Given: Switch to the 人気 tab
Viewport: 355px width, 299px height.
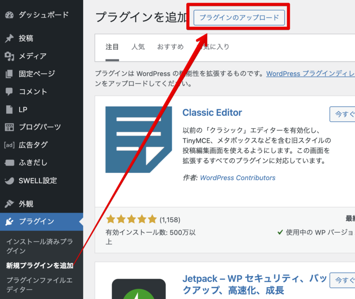Looking at the screenshot, I should tap(138, 47).
